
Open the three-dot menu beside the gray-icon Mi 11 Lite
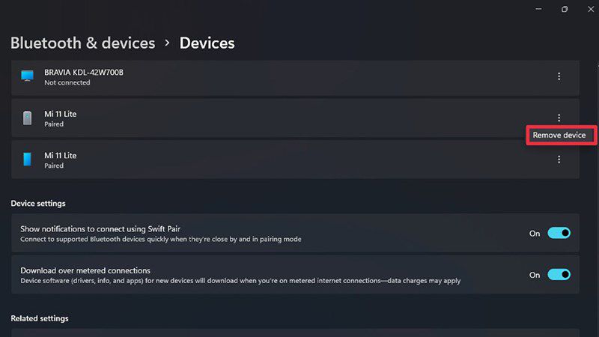(x=559, y=118)
